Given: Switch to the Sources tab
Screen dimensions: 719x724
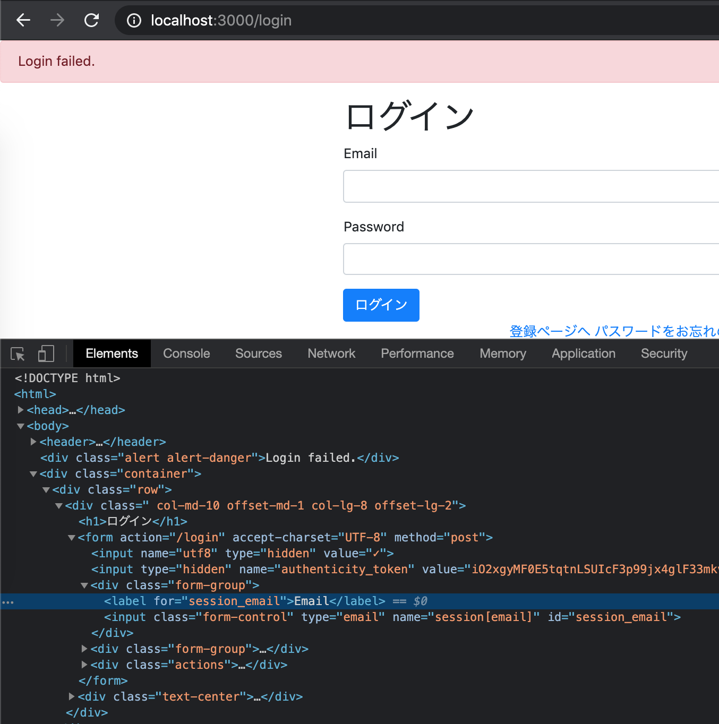Looking at the screenshot, I should (x=259, y=354).
